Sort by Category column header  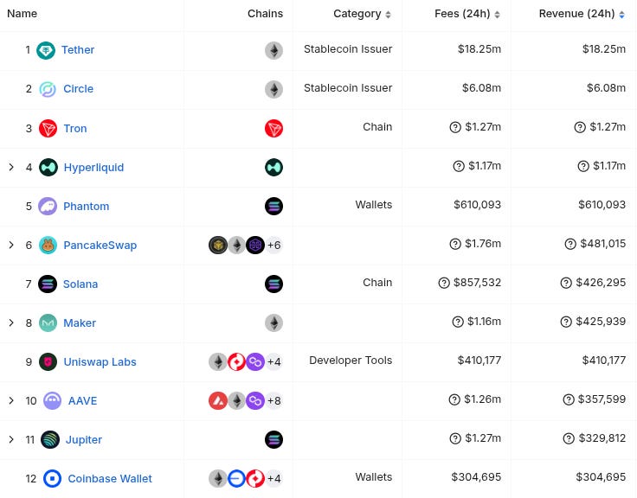[362, 14]
